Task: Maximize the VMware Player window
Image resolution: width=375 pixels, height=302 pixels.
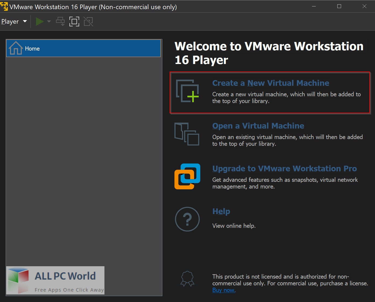Action: click(x=339, y=6)
